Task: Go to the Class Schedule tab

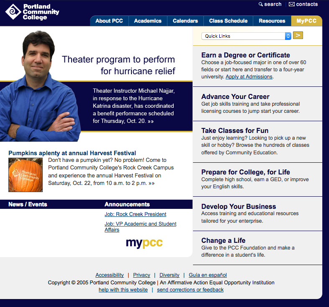Action: (x=228, y=21)
